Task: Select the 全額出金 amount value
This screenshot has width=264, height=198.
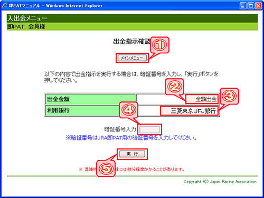Action: (x=206, y=99)
